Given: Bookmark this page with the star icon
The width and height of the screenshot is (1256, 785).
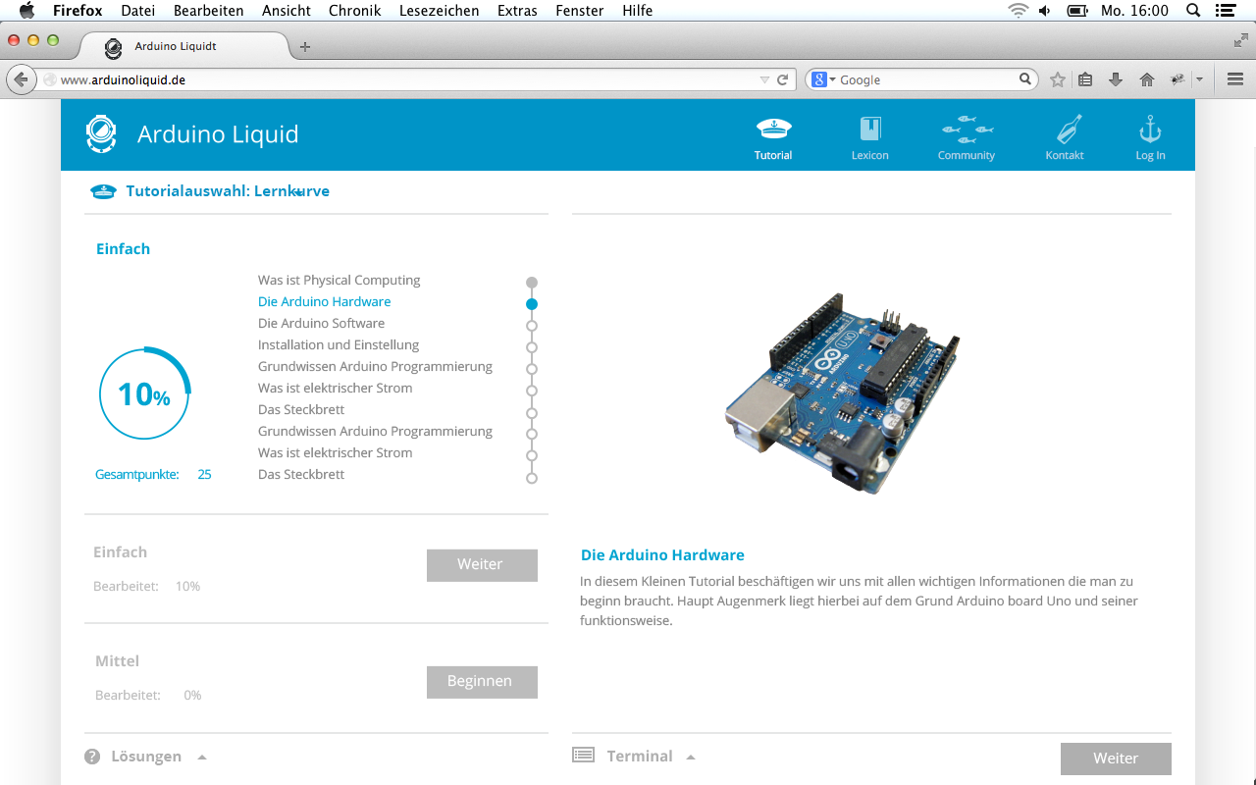Looking at the screenshot, I should pos(1058,79).
